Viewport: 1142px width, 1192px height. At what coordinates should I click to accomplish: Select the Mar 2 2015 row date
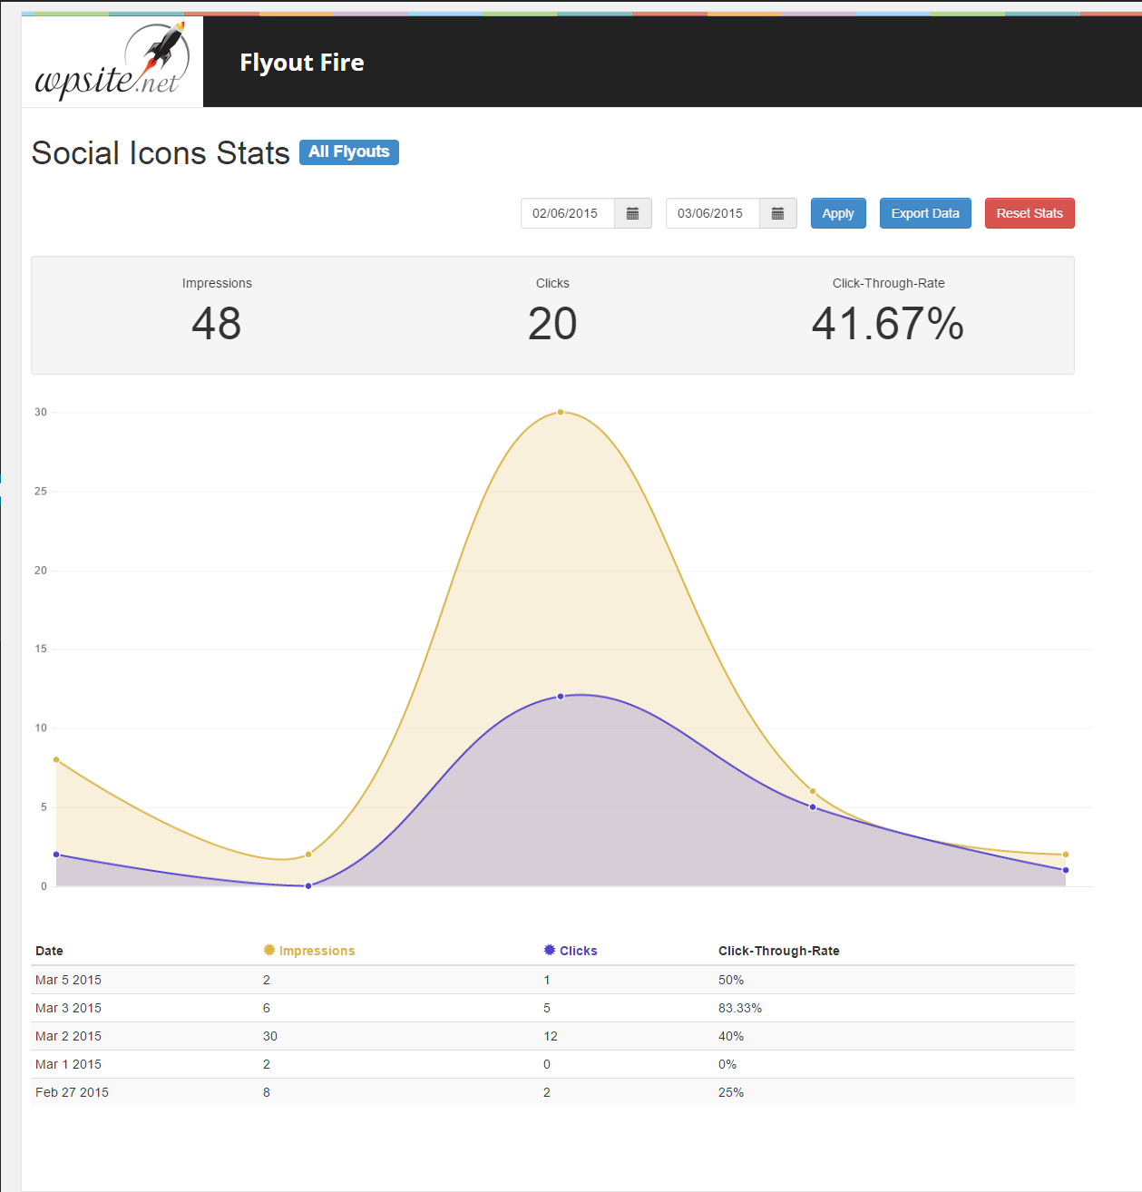point(68,1036)
